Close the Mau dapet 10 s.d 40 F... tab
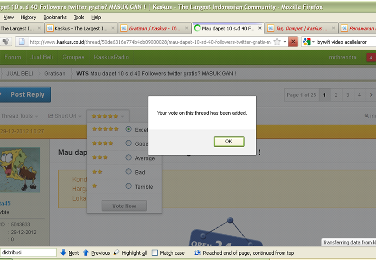The height and width of the screenshot is (260, 376). 260,28
